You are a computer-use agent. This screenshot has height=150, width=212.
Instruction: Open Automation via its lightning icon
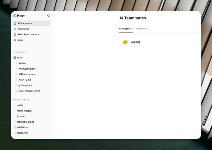[x=15, y=29]
